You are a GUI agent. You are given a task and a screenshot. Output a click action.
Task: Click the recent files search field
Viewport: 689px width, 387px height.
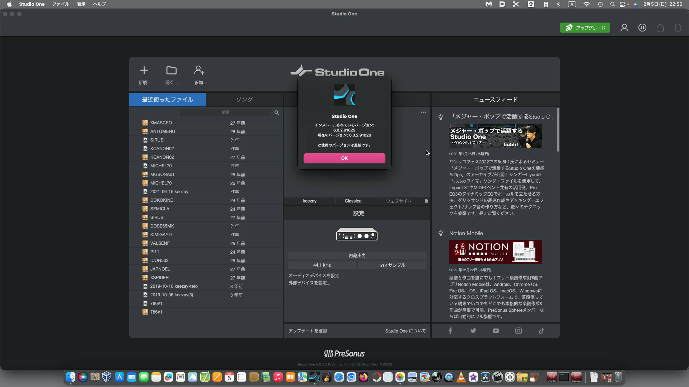pyautogui.click(x=225, y=113)
